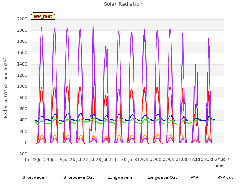Image resolution: width=247 pixels, height=185 pixels.
Task: Click the Radiation y-axis title
Action: (x=5, y=87)
